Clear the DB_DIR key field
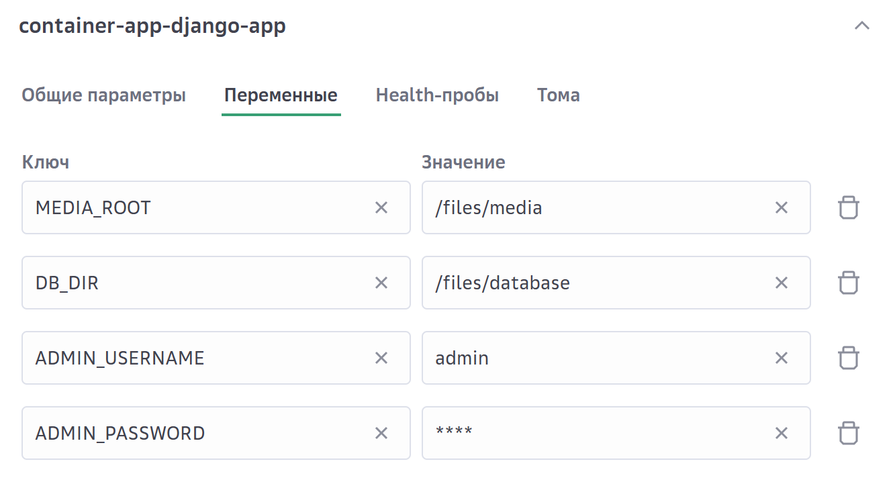893x482 pixels. 381,283
